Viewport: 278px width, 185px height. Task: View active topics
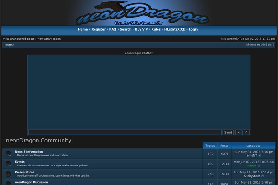coord(49,39)
